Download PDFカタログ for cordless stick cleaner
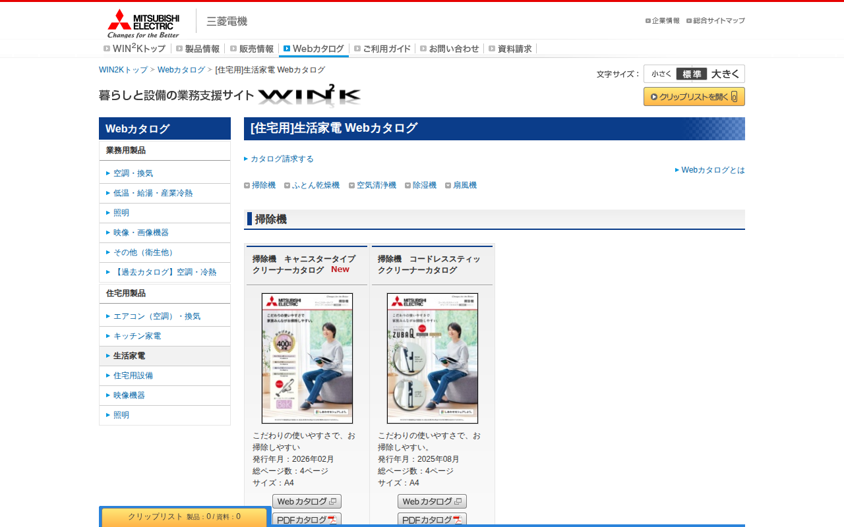844x527 pixels. 432,520
